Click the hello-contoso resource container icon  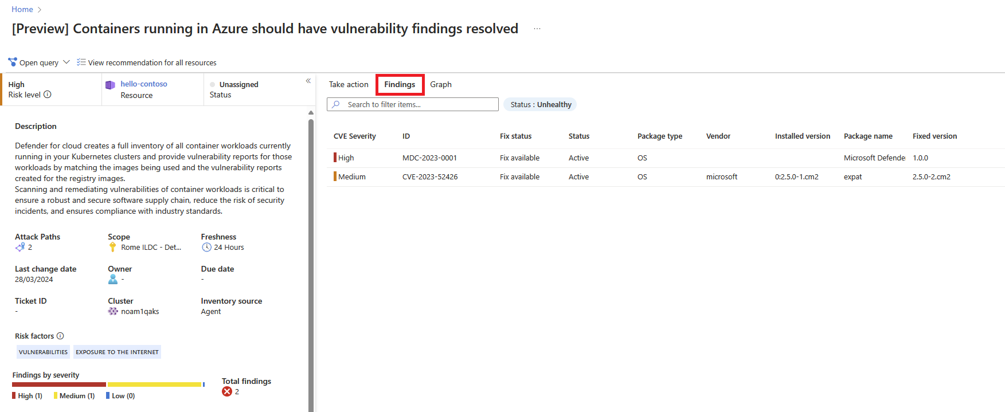tap(110, 85)
